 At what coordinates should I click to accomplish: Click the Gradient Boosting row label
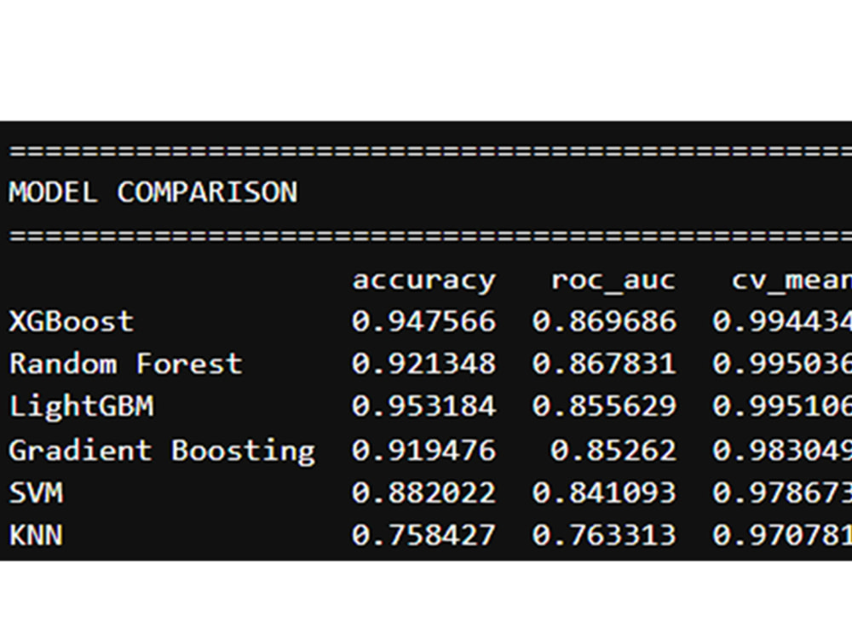[x=162, y=451]
